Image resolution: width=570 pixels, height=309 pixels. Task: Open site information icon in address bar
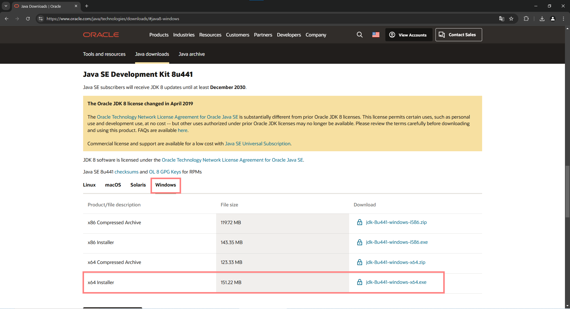click(41, 19)
